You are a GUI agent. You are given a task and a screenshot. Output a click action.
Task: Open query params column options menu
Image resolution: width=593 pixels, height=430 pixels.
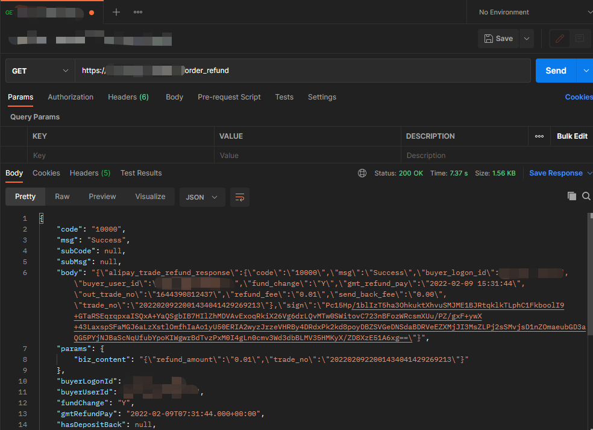pos(539,136)
